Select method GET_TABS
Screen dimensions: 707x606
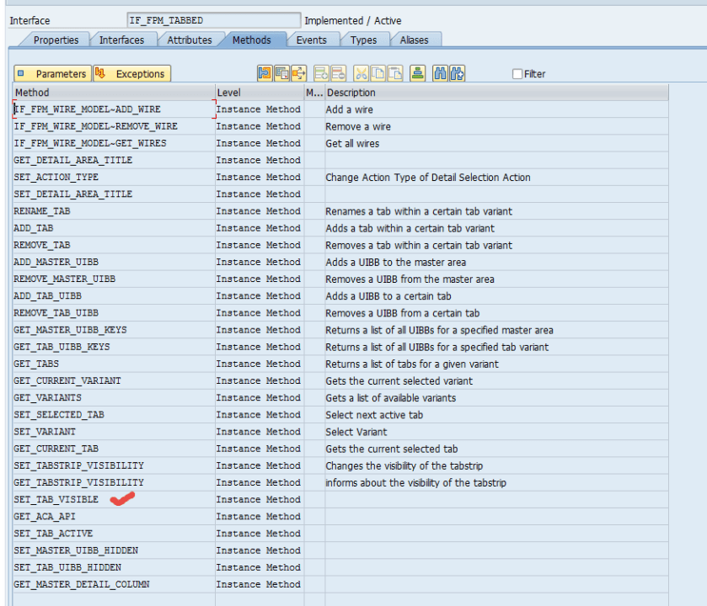(x=114, y=364)
